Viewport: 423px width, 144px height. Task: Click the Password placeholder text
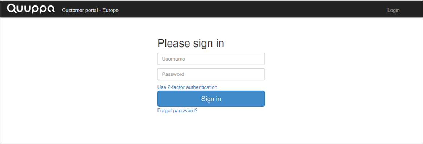(x=173, y=74)
